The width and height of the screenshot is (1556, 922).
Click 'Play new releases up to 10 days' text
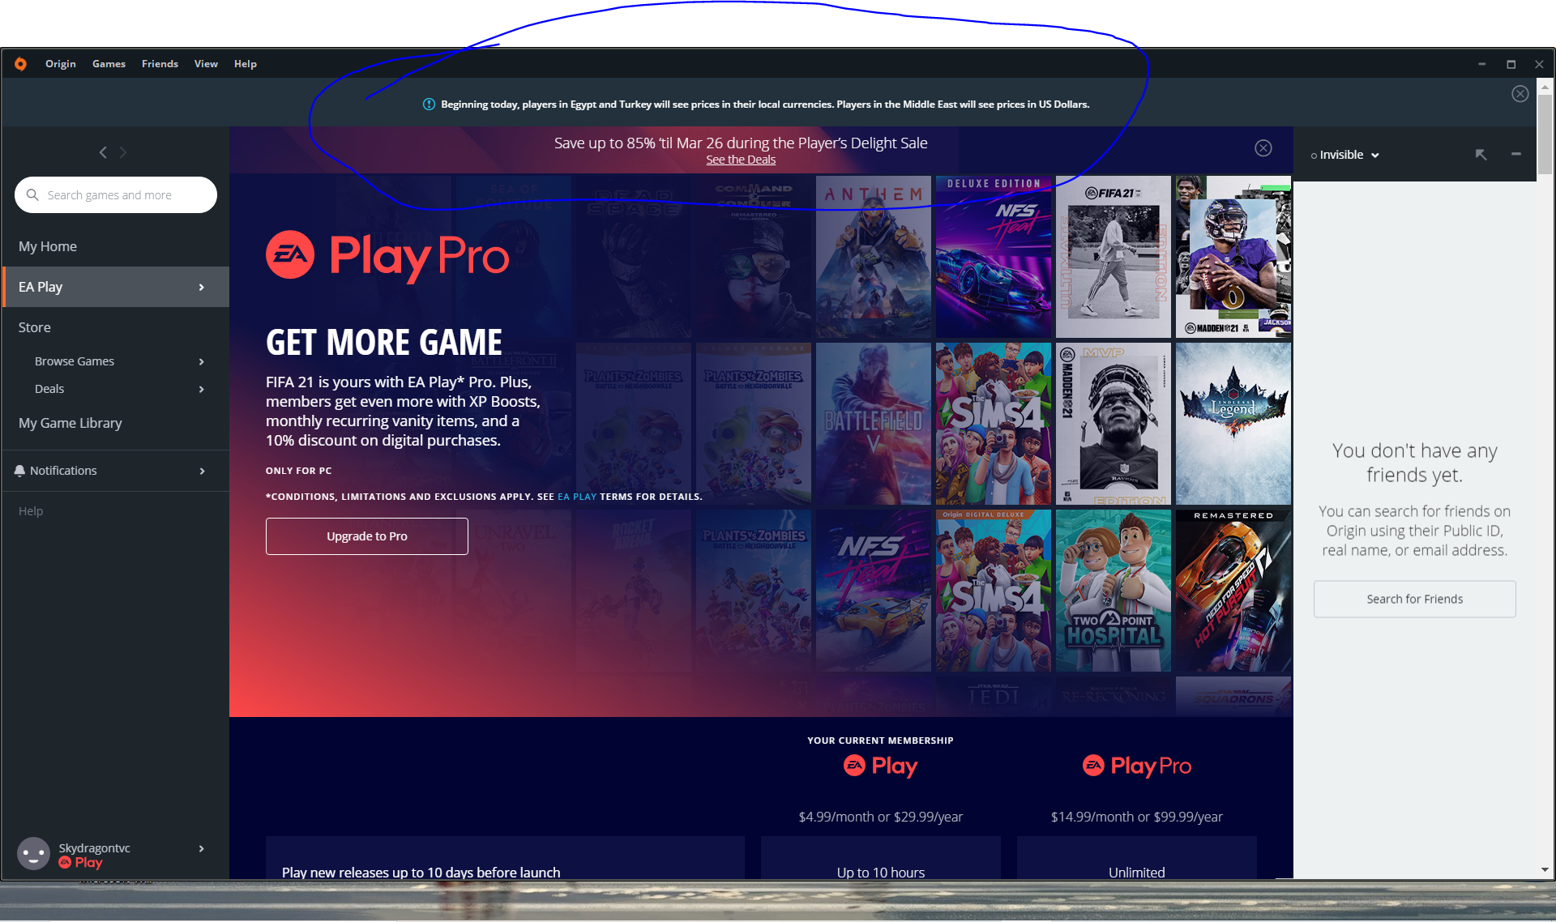(x=421, y=873)
